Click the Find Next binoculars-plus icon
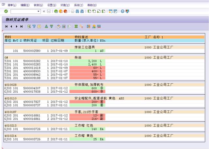Image resolution: width=209 pixels, height=149 pixels. (82, 11)
